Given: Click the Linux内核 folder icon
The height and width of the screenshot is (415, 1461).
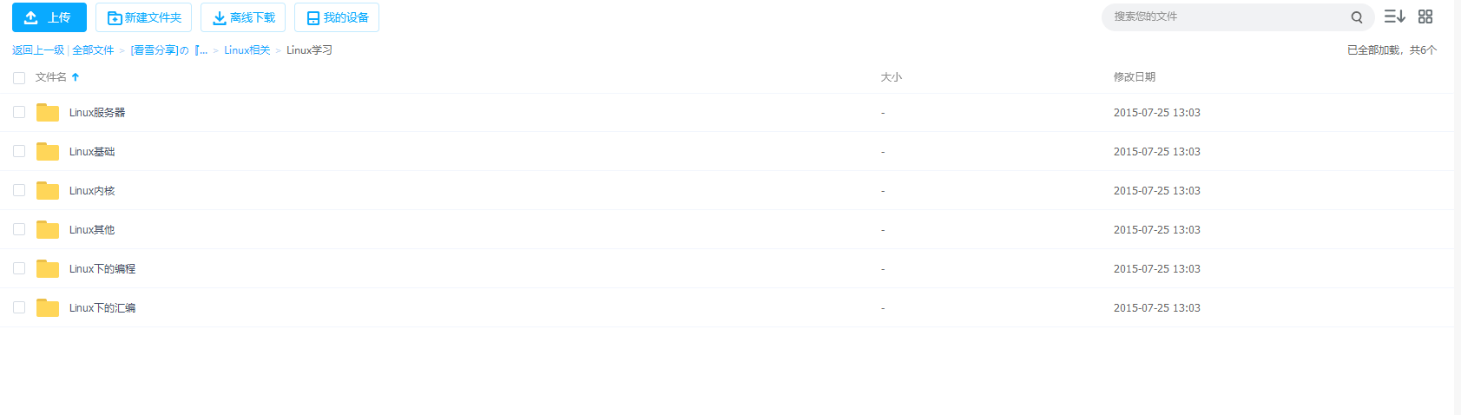Looking at the screenshot, I should click(48, 190).
